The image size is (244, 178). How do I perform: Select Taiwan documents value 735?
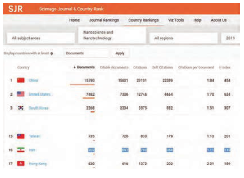(91, 136)
